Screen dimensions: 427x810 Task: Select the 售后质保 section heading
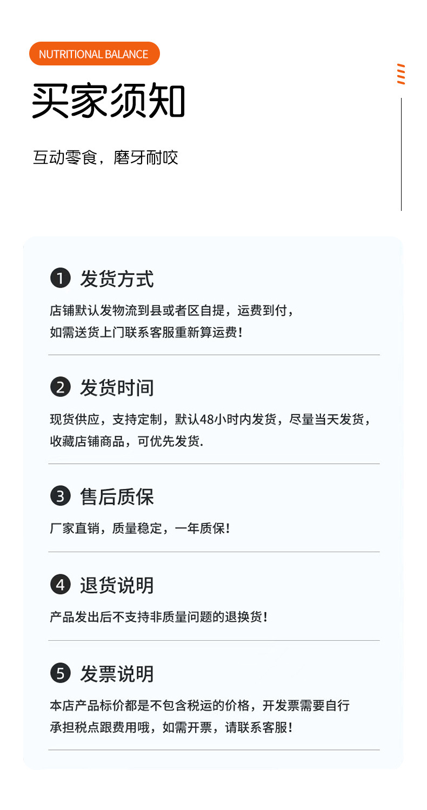pyautogui.click(x=117, y=496)
